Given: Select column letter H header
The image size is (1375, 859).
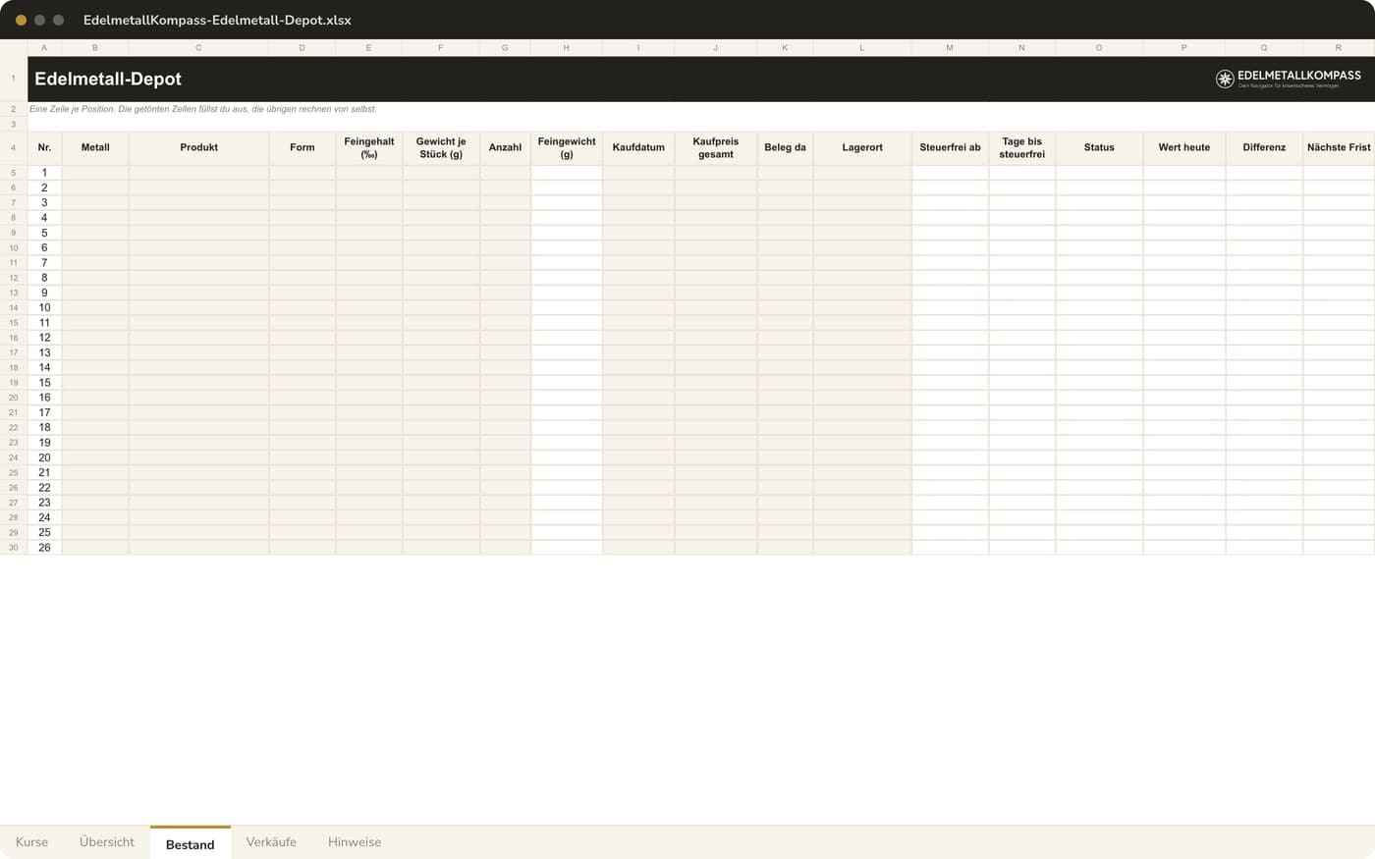Looking at the screenshot, I should (x=567, y=47).
